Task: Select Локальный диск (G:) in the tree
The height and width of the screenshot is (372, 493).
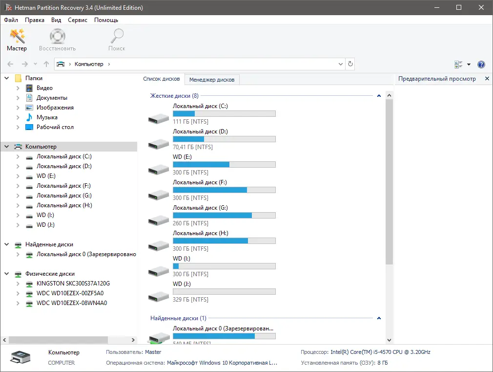Action: point(64,196)
